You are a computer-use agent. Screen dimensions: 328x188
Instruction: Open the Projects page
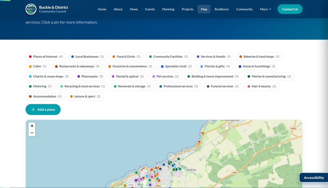tap(187, 9)
